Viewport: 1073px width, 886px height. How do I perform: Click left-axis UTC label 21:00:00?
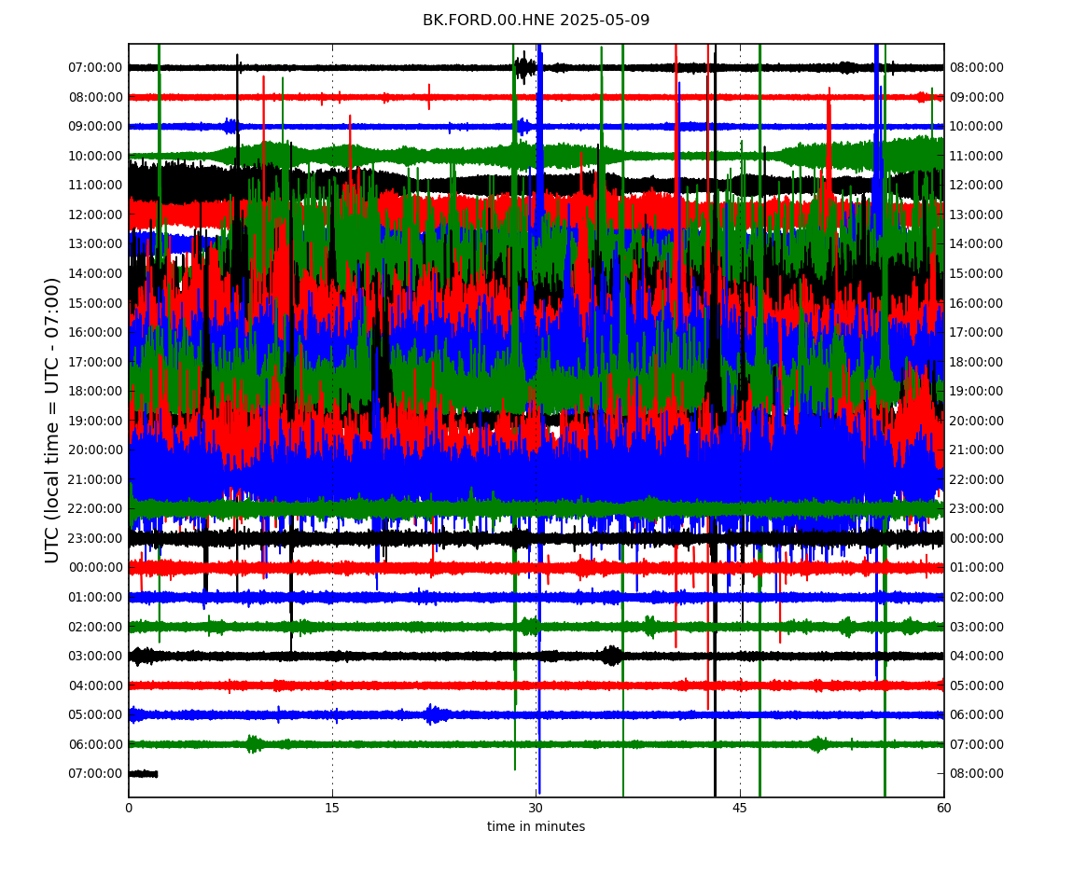96,479
